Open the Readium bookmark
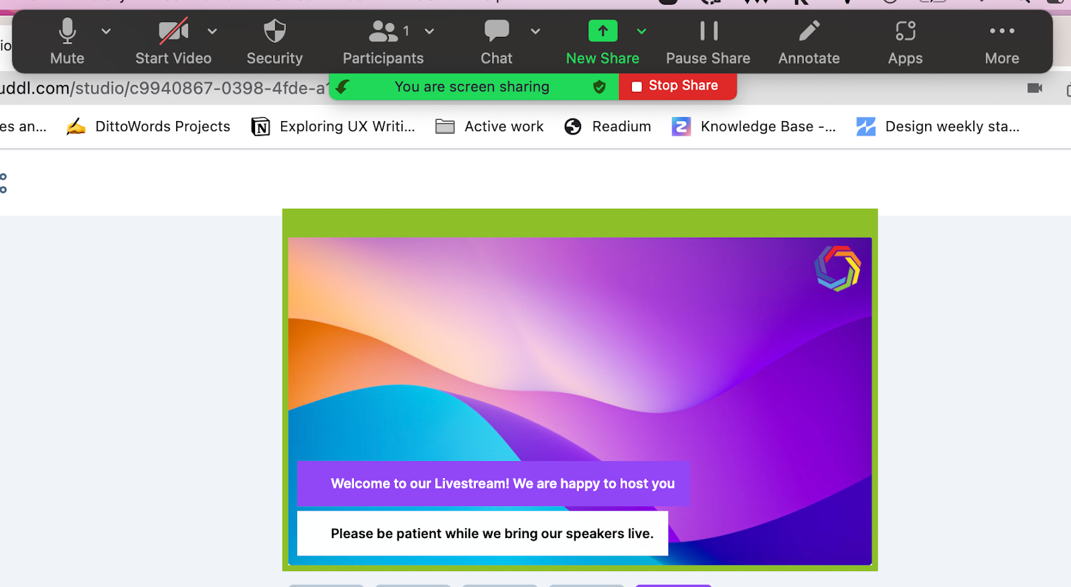The width and height of the screenshot is (1071, 587). (x=608, y=127)
